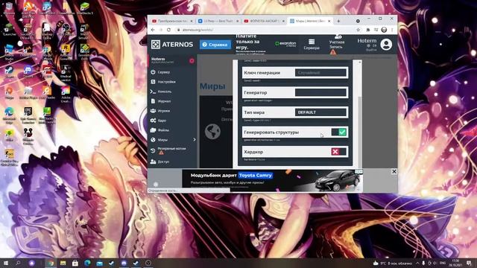Click the Aternos logo

[172, 45]
